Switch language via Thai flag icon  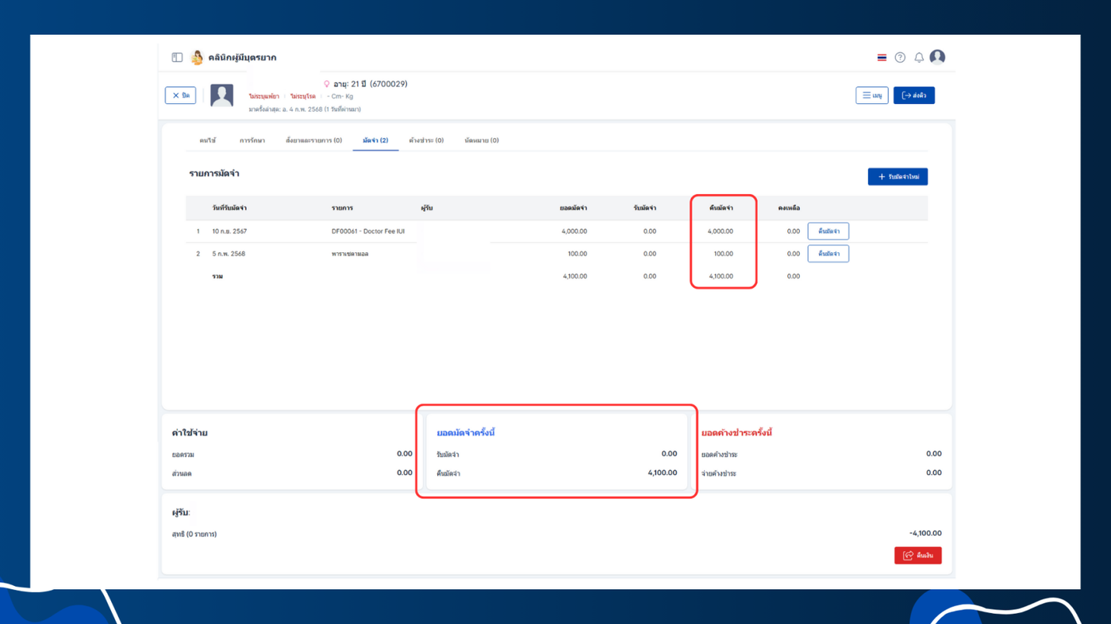click(882, 58)
